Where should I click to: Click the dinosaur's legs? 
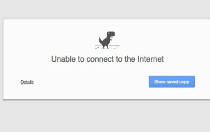106,46
